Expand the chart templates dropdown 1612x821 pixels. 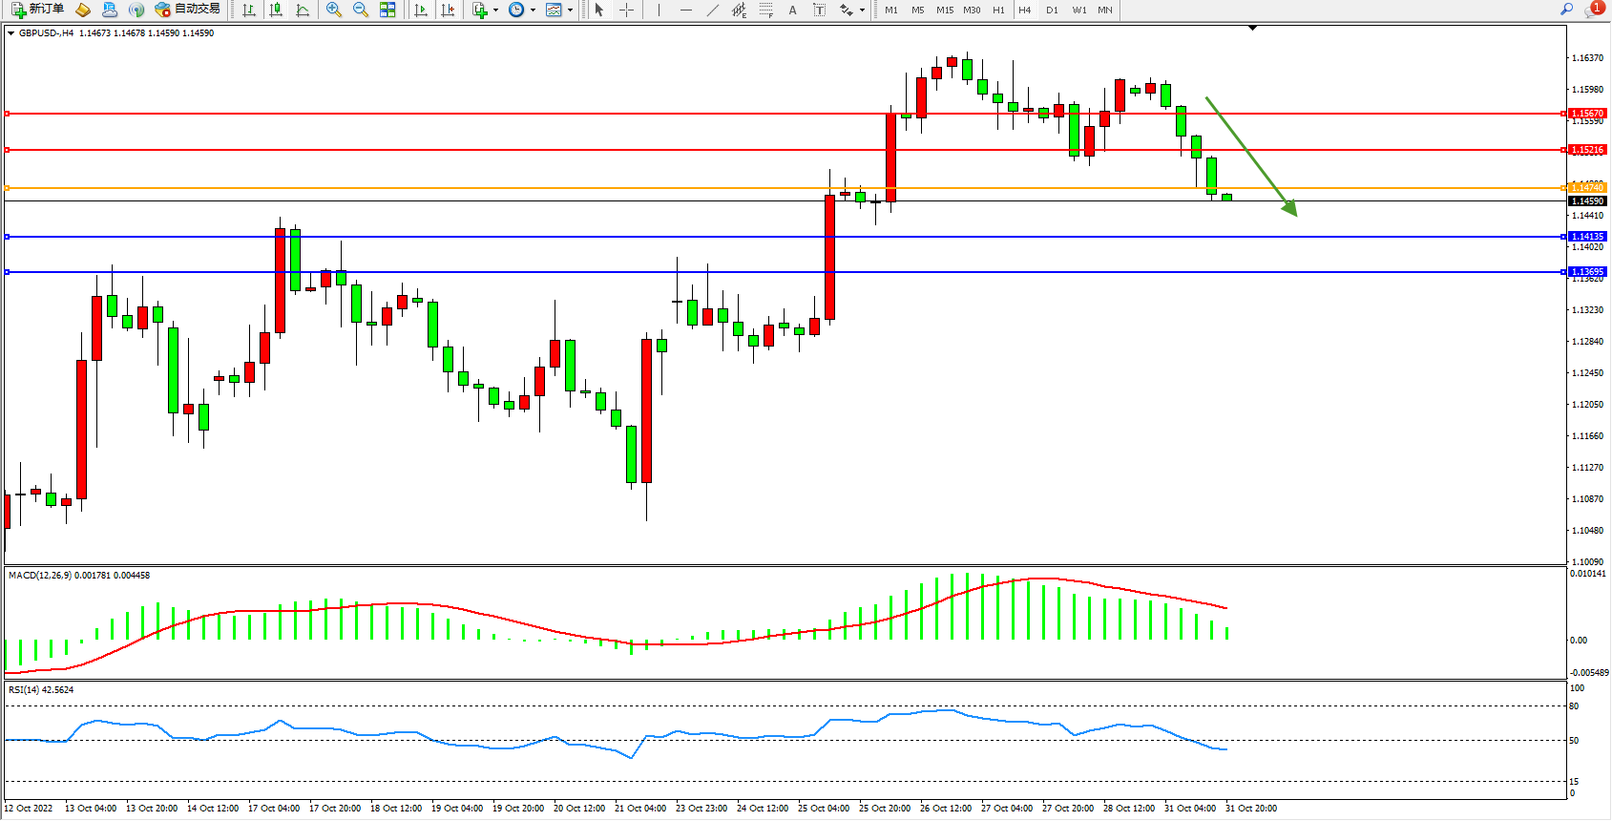(x=570, y=10)
